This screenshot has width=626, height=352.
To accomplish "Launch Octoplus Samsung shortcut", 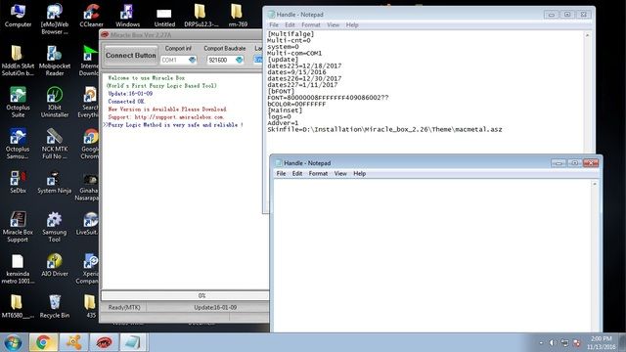I will pyautogui.click(x=18, y=144).
